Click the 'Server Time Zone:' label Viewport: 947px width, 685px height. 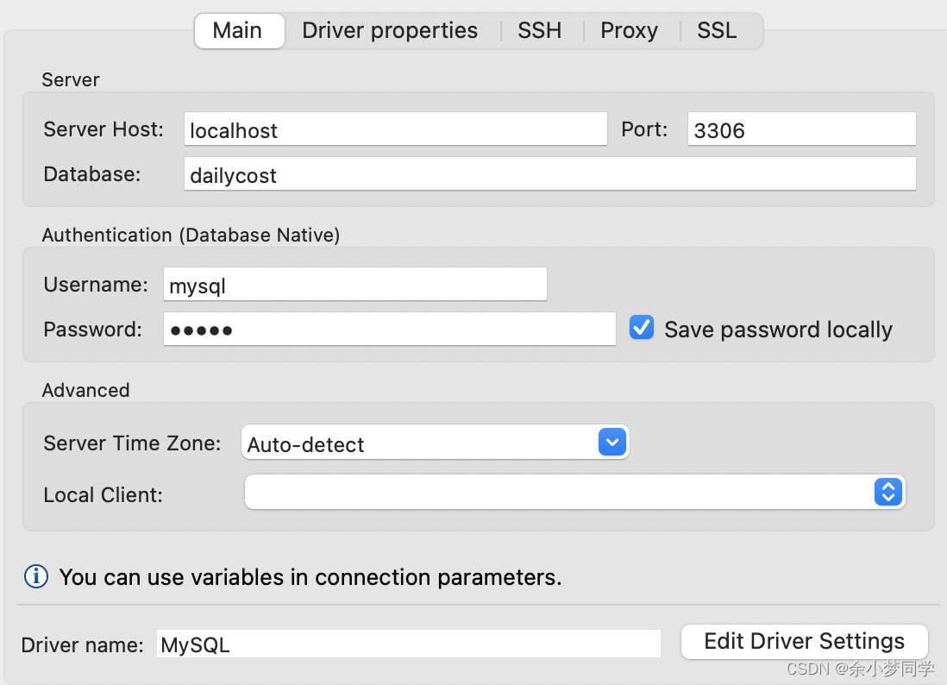click(x=132, y=443)
